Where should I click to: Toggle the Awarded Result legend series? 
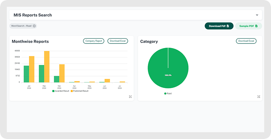pos(61,91)
